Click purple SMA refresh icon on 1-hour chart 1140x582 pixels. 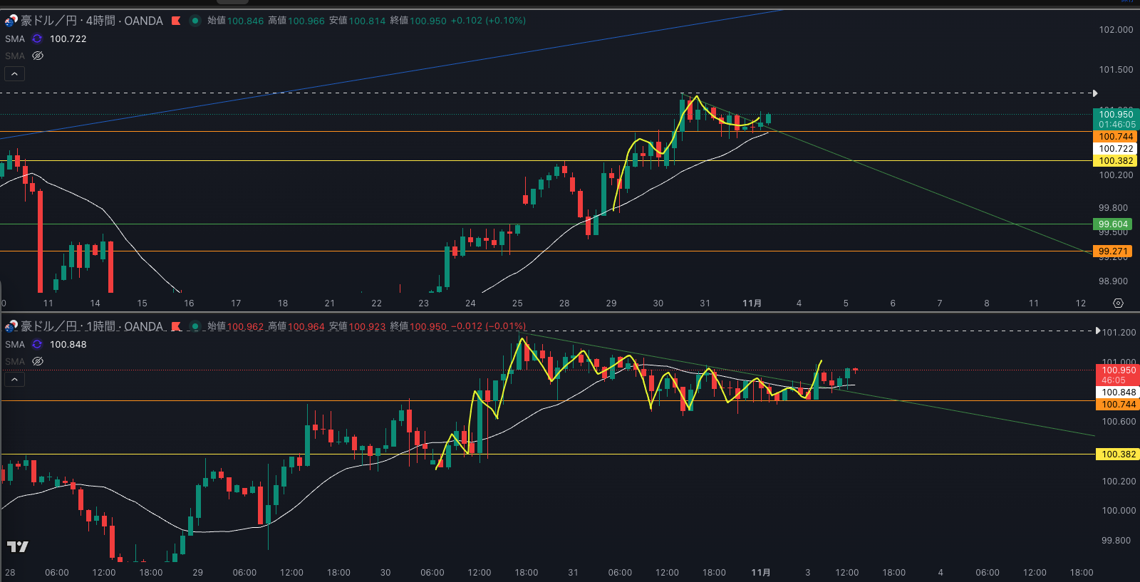click(37, 344)
